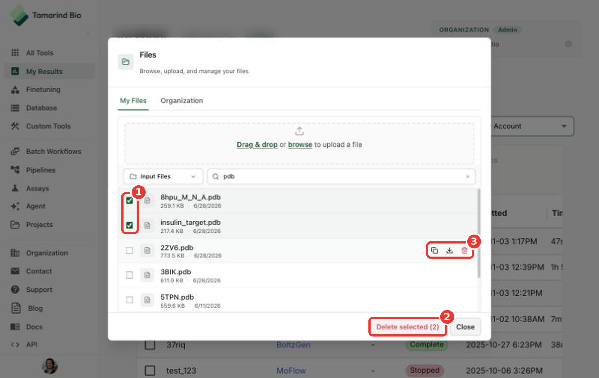This screenshot has width=599, height=378.
Task: Delete 2ZV6.pdb with the trash icon
Action: click(464, 251)
